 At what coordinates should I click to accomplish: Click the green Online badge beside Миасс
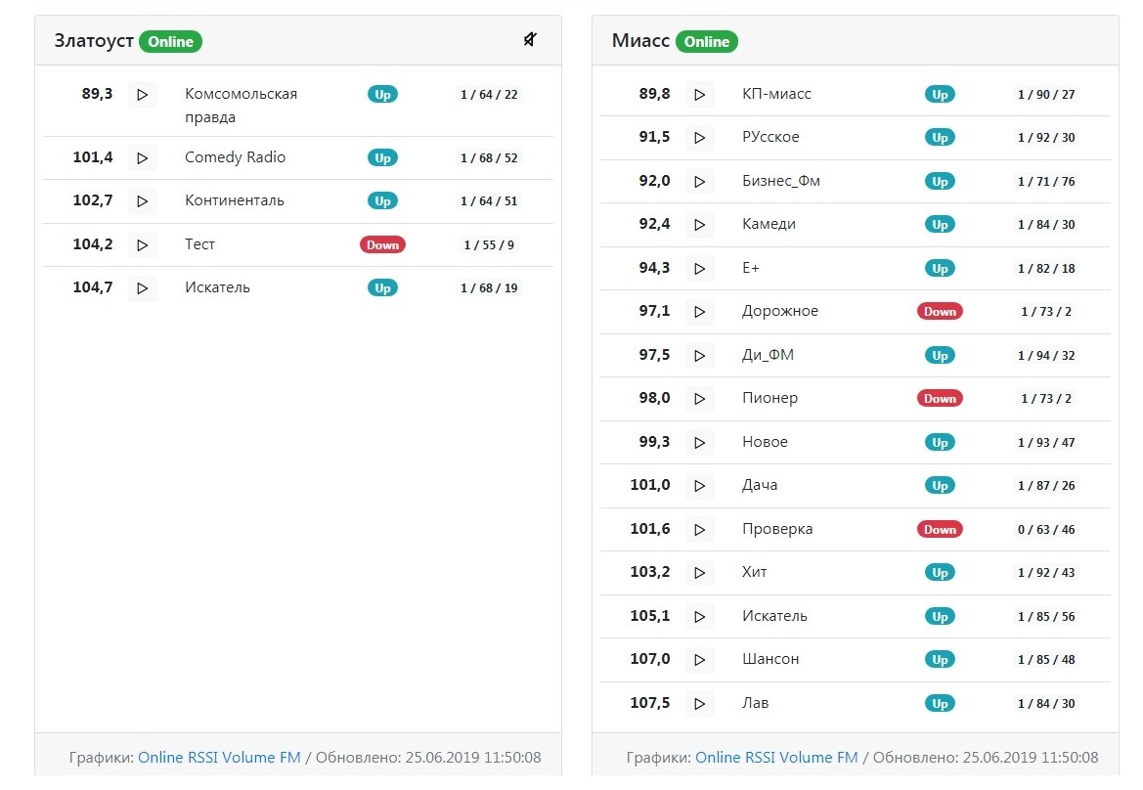point(706,42)
